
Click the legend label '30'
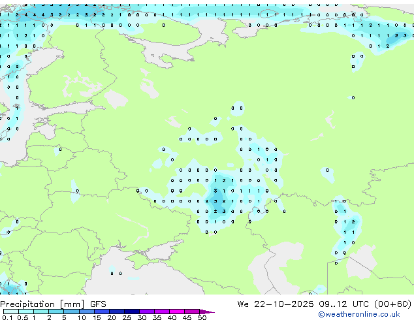point(142,317)
